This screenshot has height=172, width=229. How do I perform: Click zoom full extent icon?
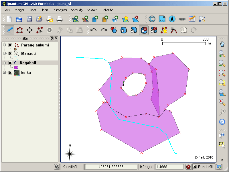click(222, 73)
